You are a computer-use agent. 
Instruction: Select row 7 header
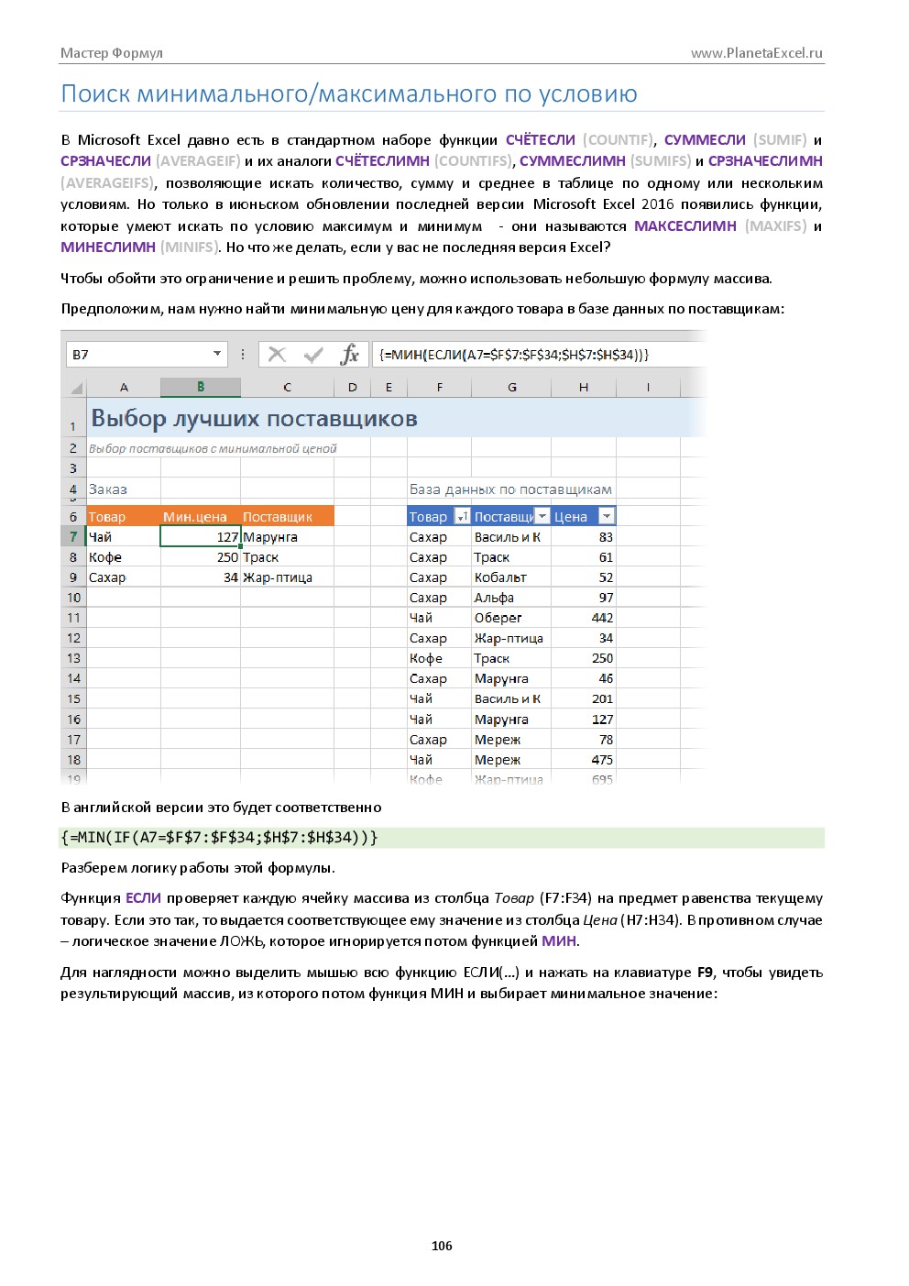pos(74,537)
